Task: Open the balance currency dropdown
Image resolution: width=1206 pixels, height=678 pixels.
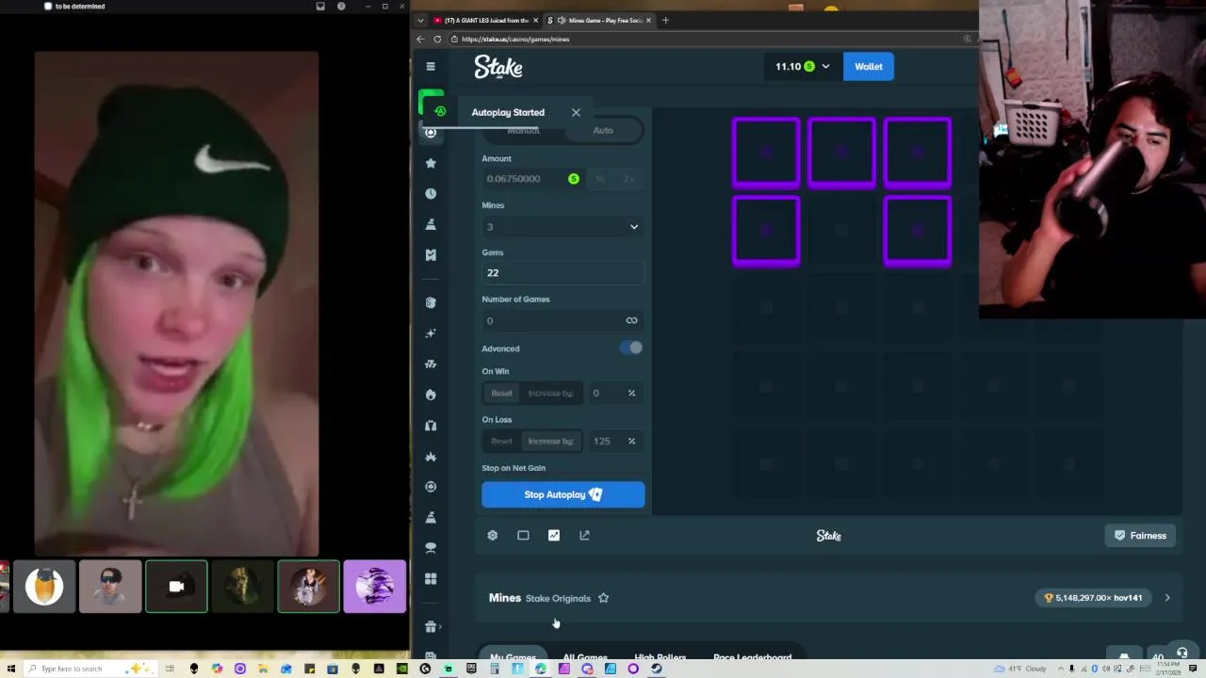Action: [825, 67]
